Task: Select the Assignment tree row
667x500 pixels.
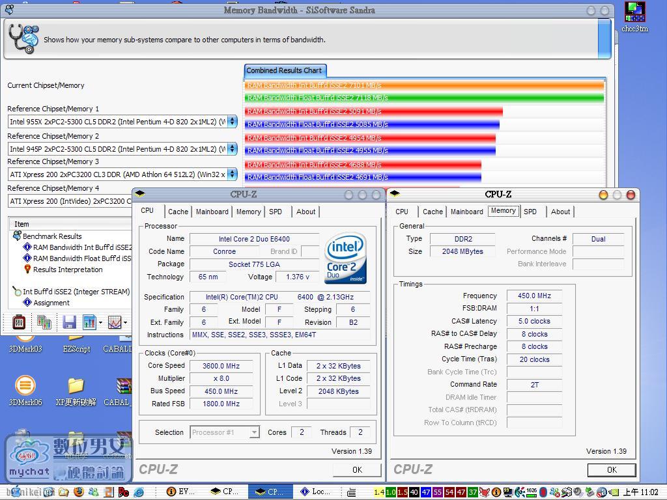Action: coord(51,303)
